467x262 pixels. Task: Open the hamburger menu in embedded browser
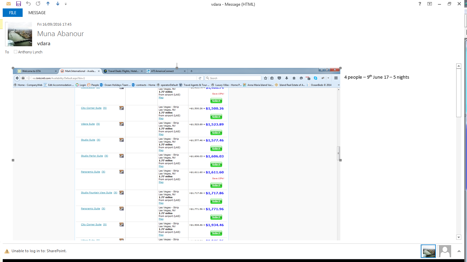coord(336,78)
